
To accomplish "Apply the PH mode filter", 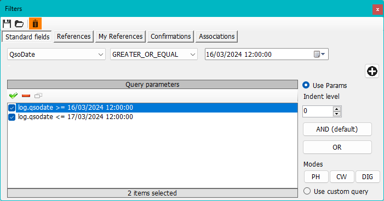I will tap(316, 177).
